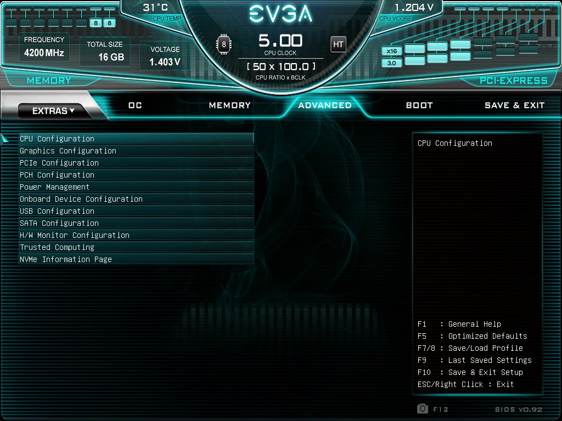562x421 pixels.
Task: Click the x16 PCI-Express lane badge
Action: 392,51
